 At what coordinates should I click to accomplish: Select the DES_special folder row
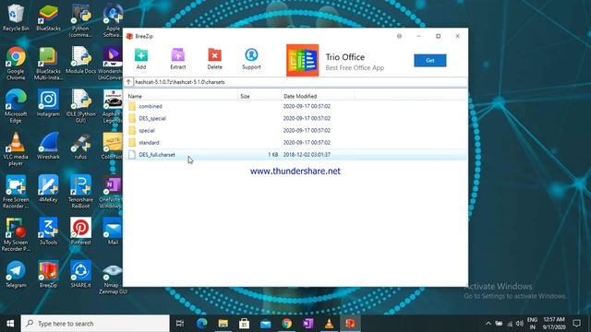tap(295, 118)
